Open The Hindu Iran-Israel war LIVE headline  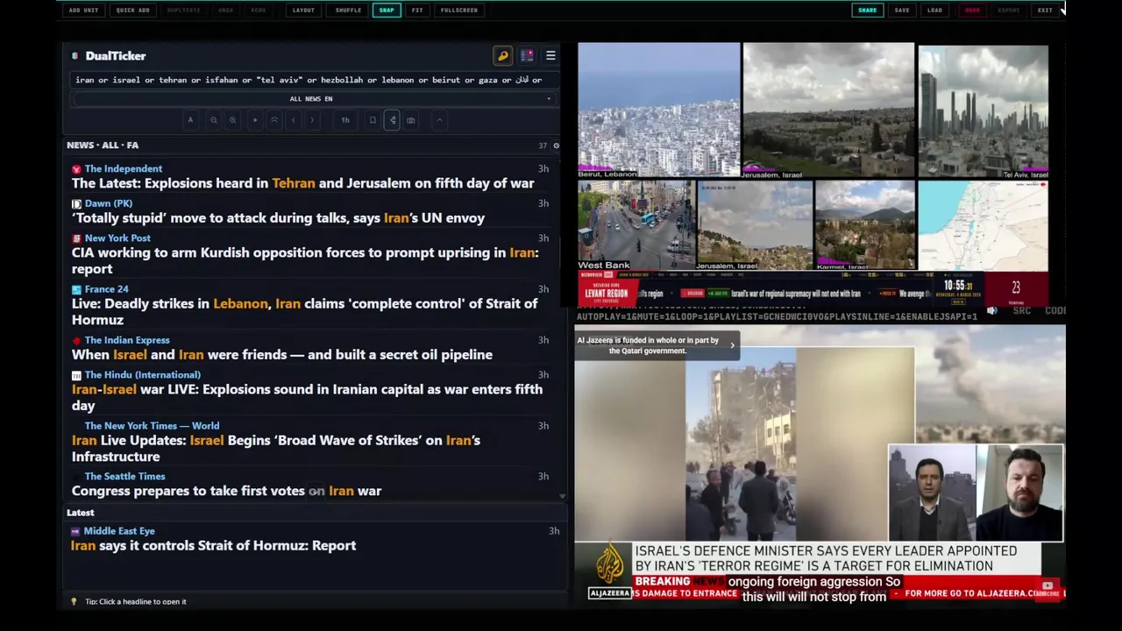point(307,397)
